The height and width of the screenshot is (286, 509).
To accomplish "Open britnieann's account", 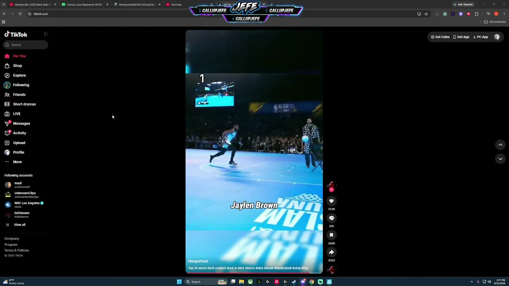I will [x=18, y=214].
